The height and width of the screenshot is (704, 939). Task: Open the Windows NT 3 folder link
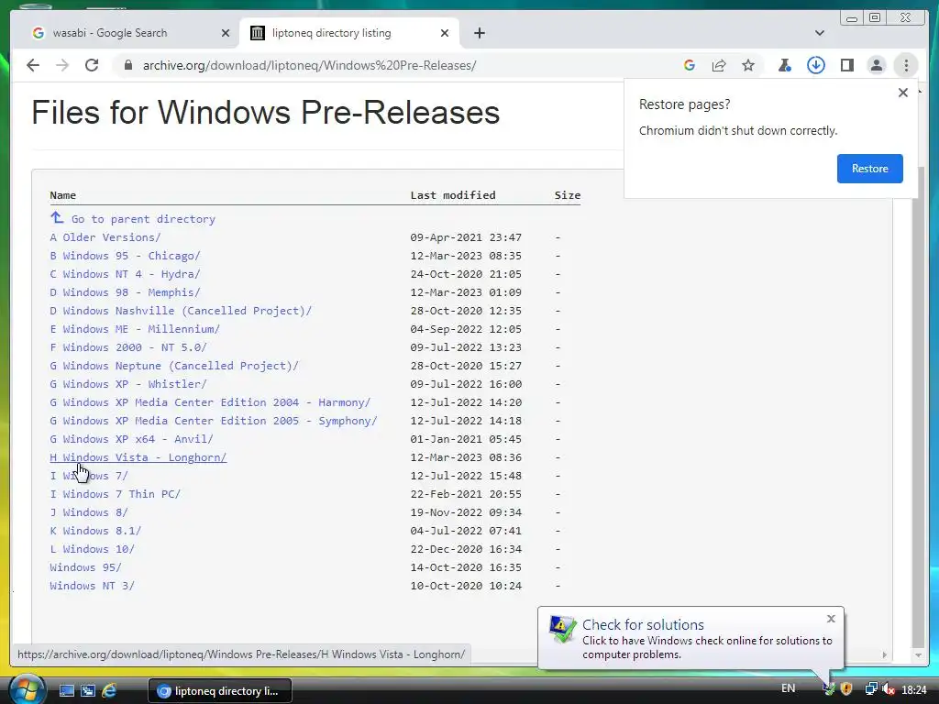coord(93,586)
